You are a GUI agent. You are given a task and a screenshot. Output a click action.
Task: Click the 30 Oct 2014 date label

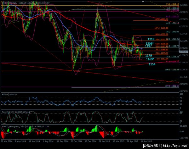click(x=77, y=141)
